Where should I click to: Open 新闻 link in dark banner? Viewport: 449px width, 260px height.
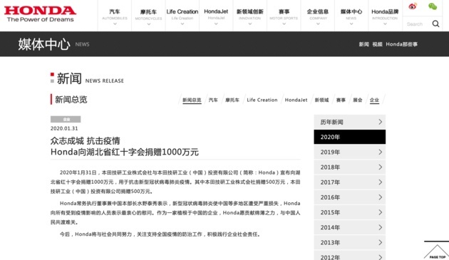pos(364,44)
